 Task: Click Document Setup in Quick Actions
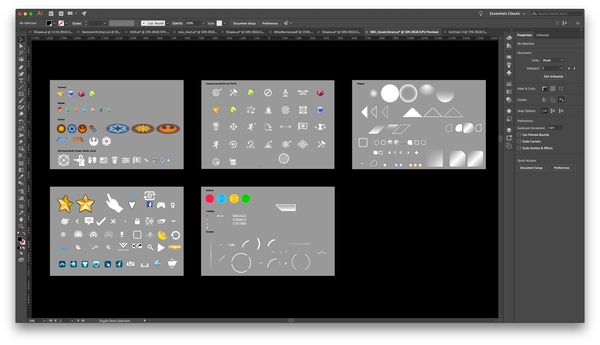531,168
